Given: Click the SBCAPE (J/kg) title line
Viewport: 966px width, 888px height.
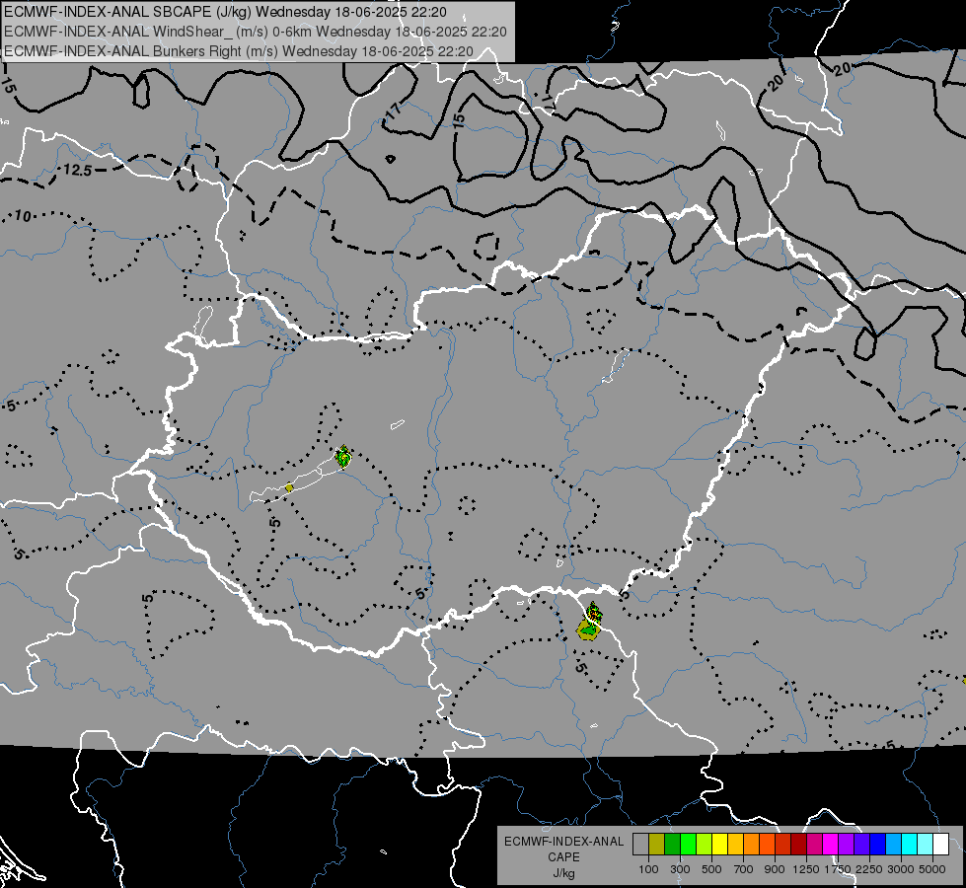Looking at the screenshot, I should [x=226, y=12].
